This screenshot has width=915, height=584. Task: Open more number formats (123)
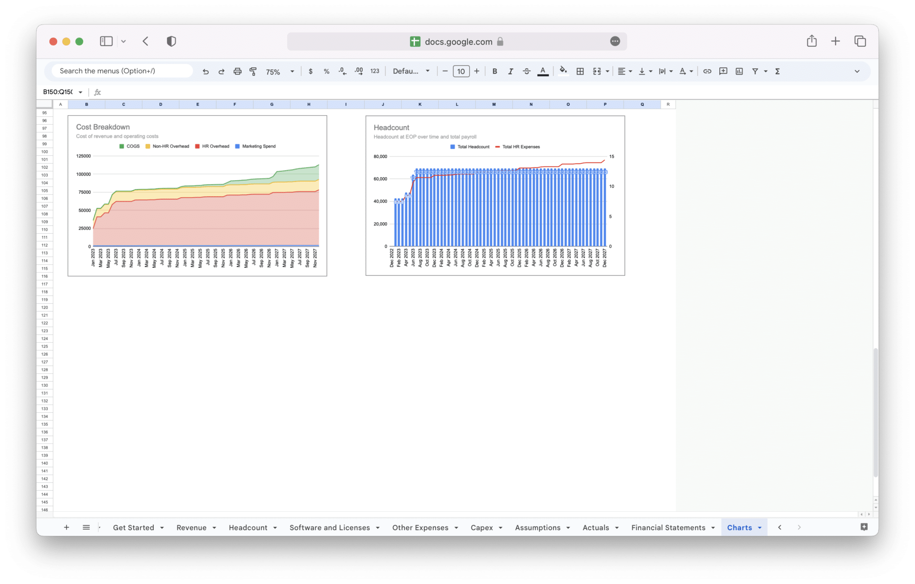(375, 71)
